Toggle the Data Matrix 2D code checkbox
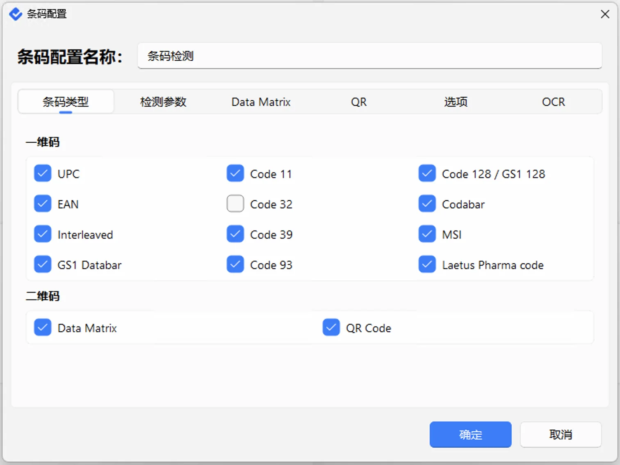620x465 pixels. pos(43,328)
